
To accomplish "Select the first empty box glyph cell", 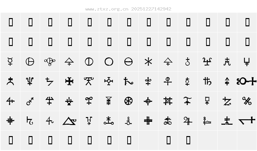I will [10, 22].
